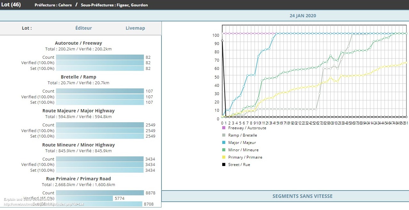The image size is (409, 210).
Task: Expand the SEGMENTS SANS VITESSE section
Action: (x=302, y=196)
